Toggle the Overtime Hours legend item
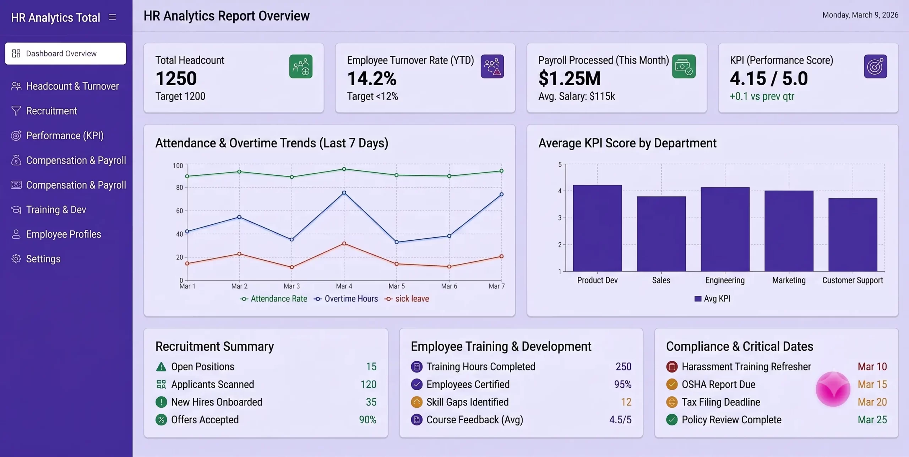Image resolution: width=909 pixels, height=457 pixels. (346, 299)
